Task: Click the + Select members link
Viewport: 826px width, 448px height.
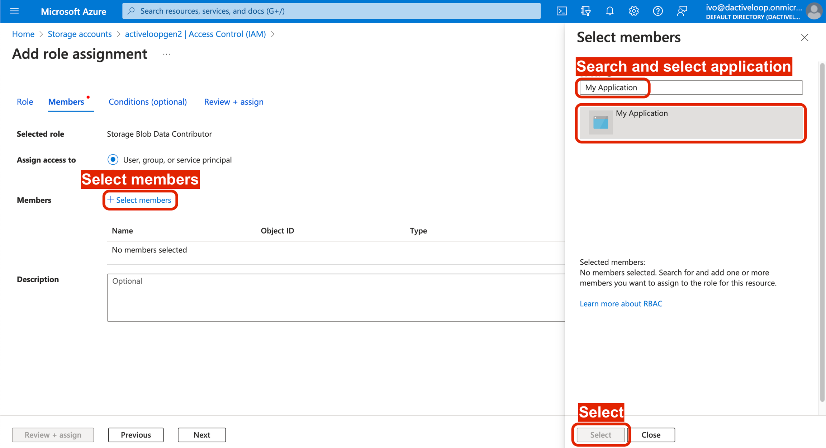Action: pyautogui.click(x=140, y=200)
